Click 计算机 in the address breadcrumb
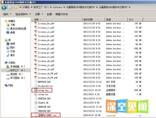156x118 pixels. click(x=26, y=7)
